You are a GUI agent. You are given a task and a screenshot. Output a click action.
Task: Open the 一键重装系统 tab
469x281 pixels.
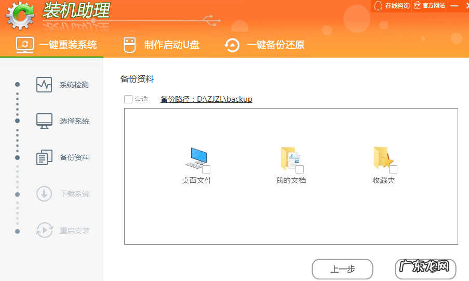56,45
